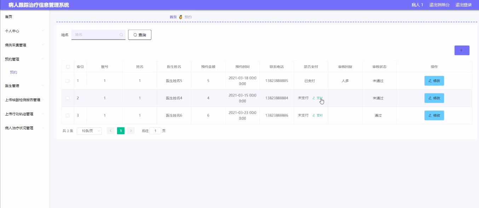Click the 查询 search button
This screenshot has width=479, height=208.
pos(140,35)
